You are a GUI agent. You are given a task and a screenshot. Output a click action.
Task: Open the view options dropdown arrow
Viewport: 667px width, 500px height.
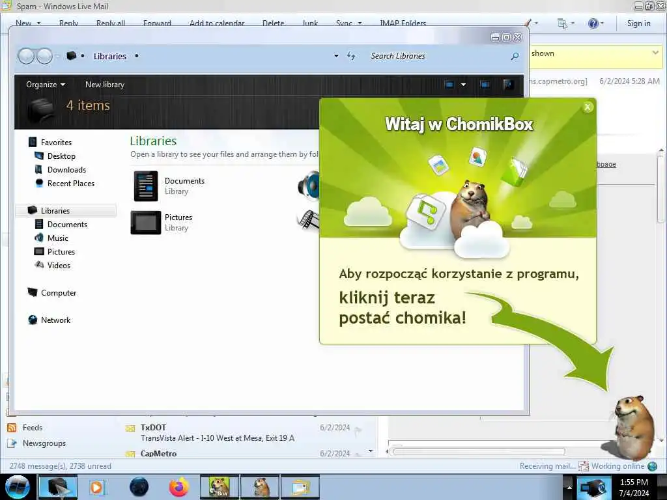coord(463,84)
